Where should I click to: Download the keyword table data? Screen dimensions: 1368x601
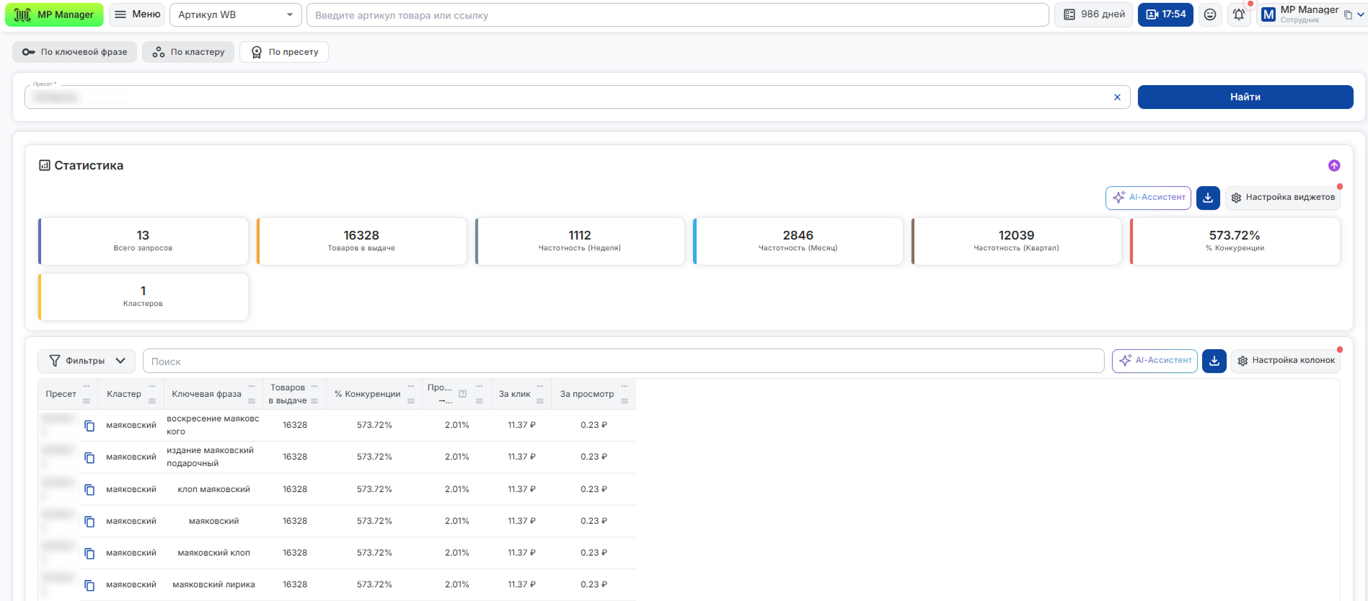click(x=1214, y=361)
